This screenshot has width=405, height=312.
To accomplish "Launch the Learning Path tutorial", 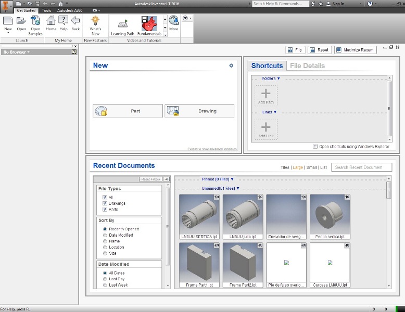I will coord(123,23).
